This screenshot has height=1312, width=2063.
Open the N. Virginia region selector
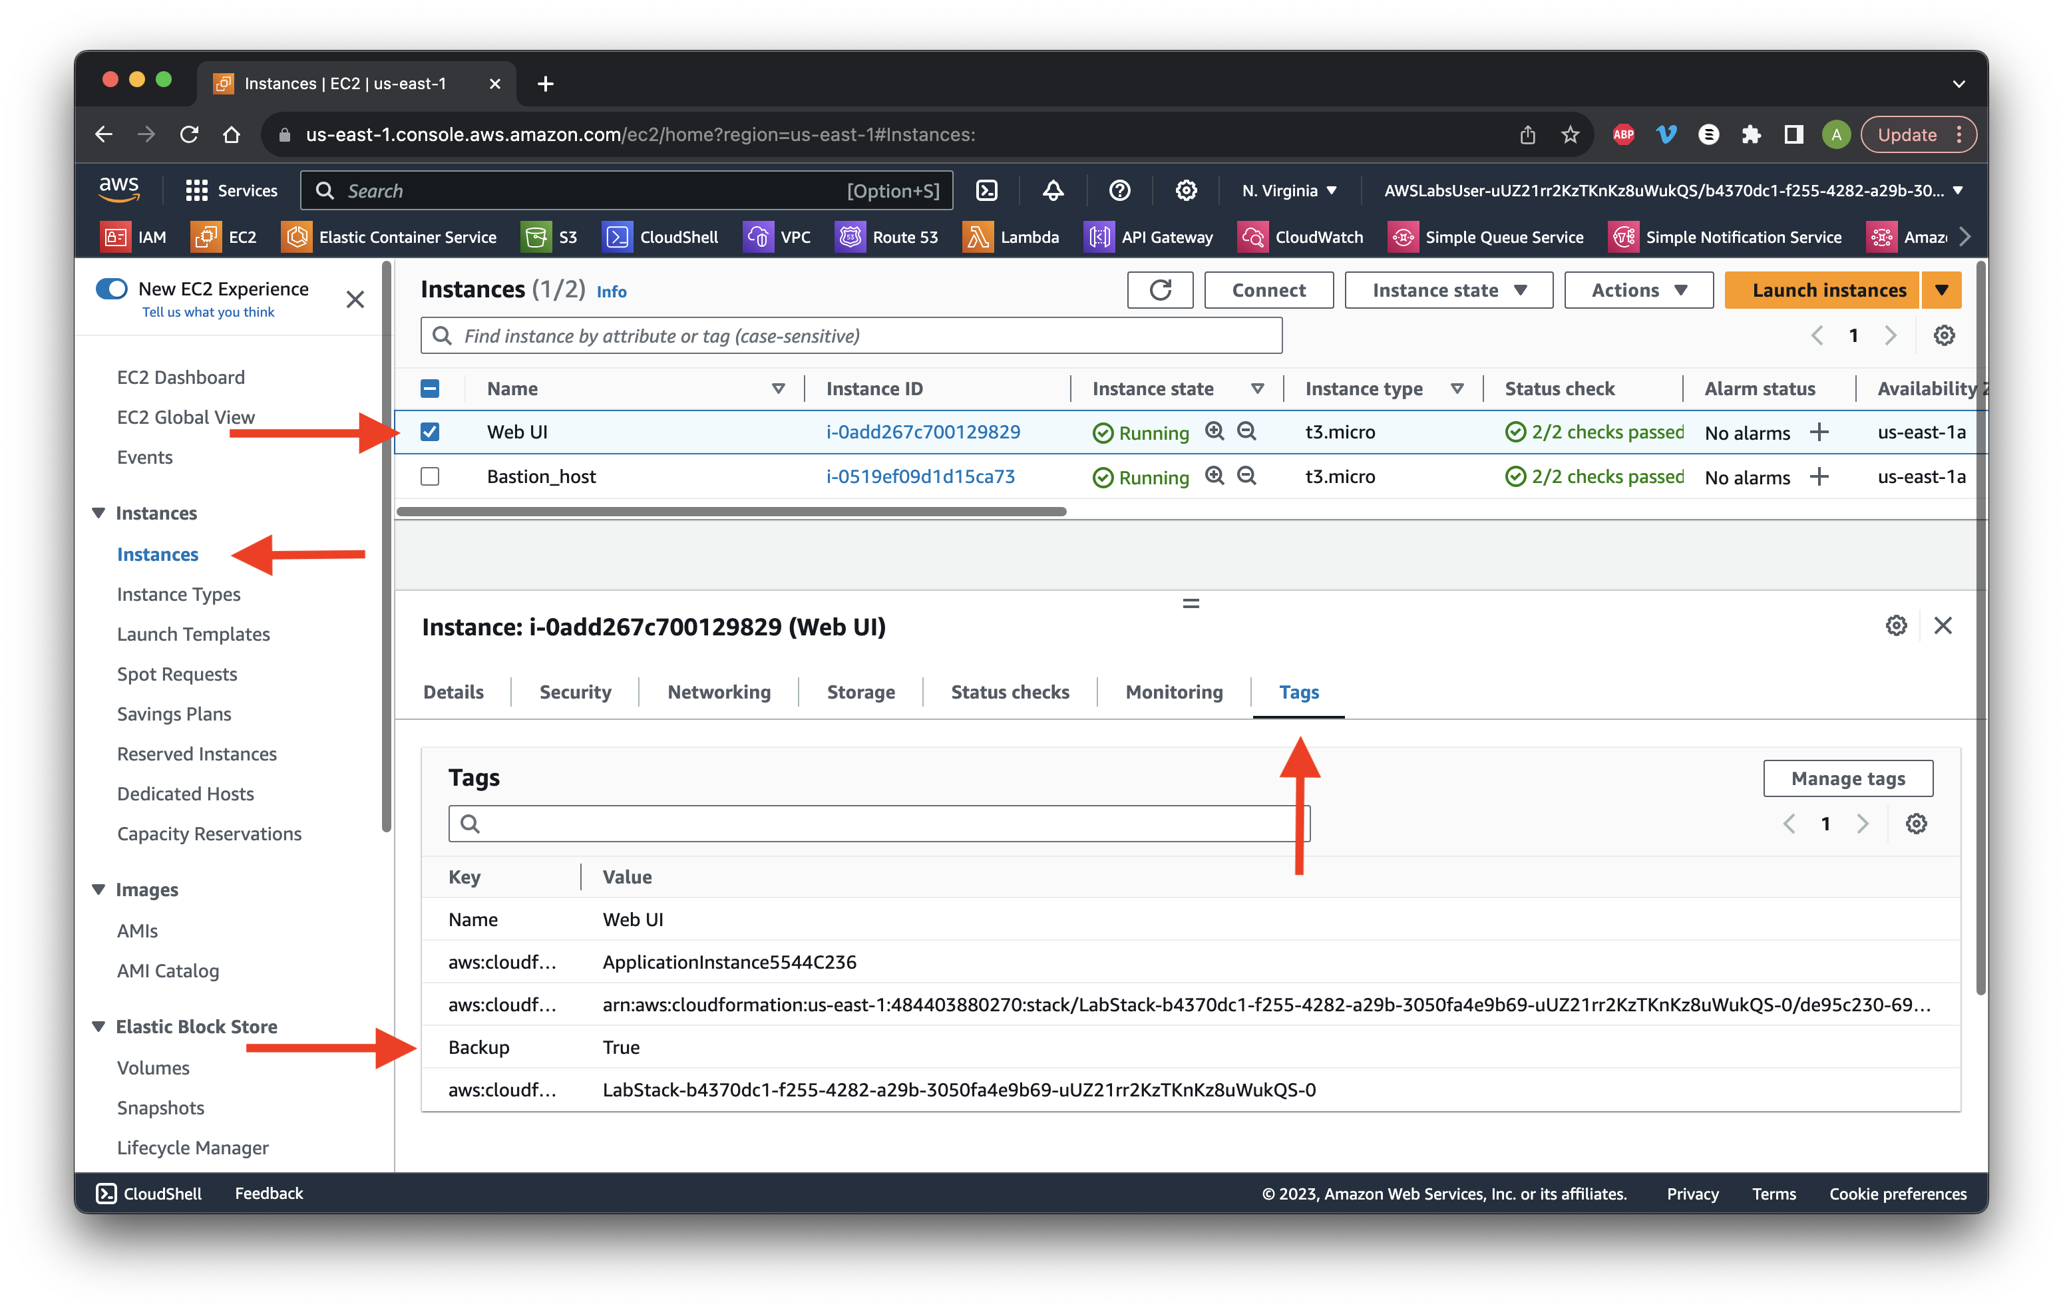pyautogui.click(x=1288, y=190)
